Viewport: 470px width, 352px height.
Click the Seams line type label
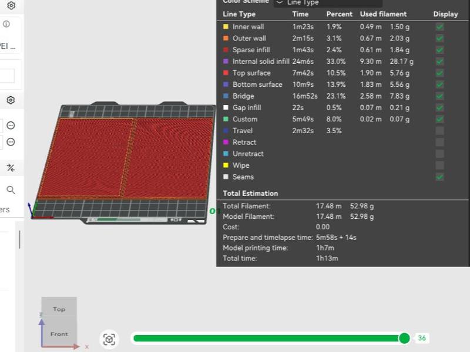[x=243, y=177]
